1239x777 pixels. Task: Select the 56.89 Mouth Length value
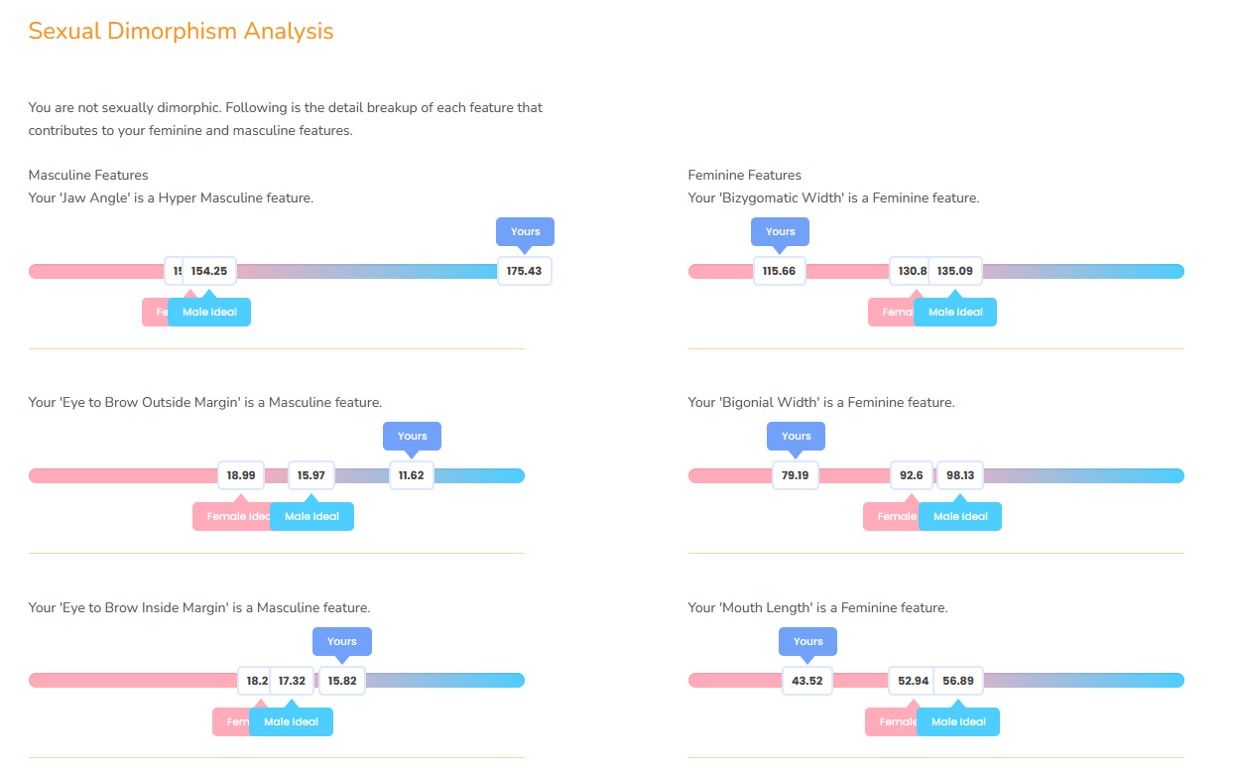(958, 681)
